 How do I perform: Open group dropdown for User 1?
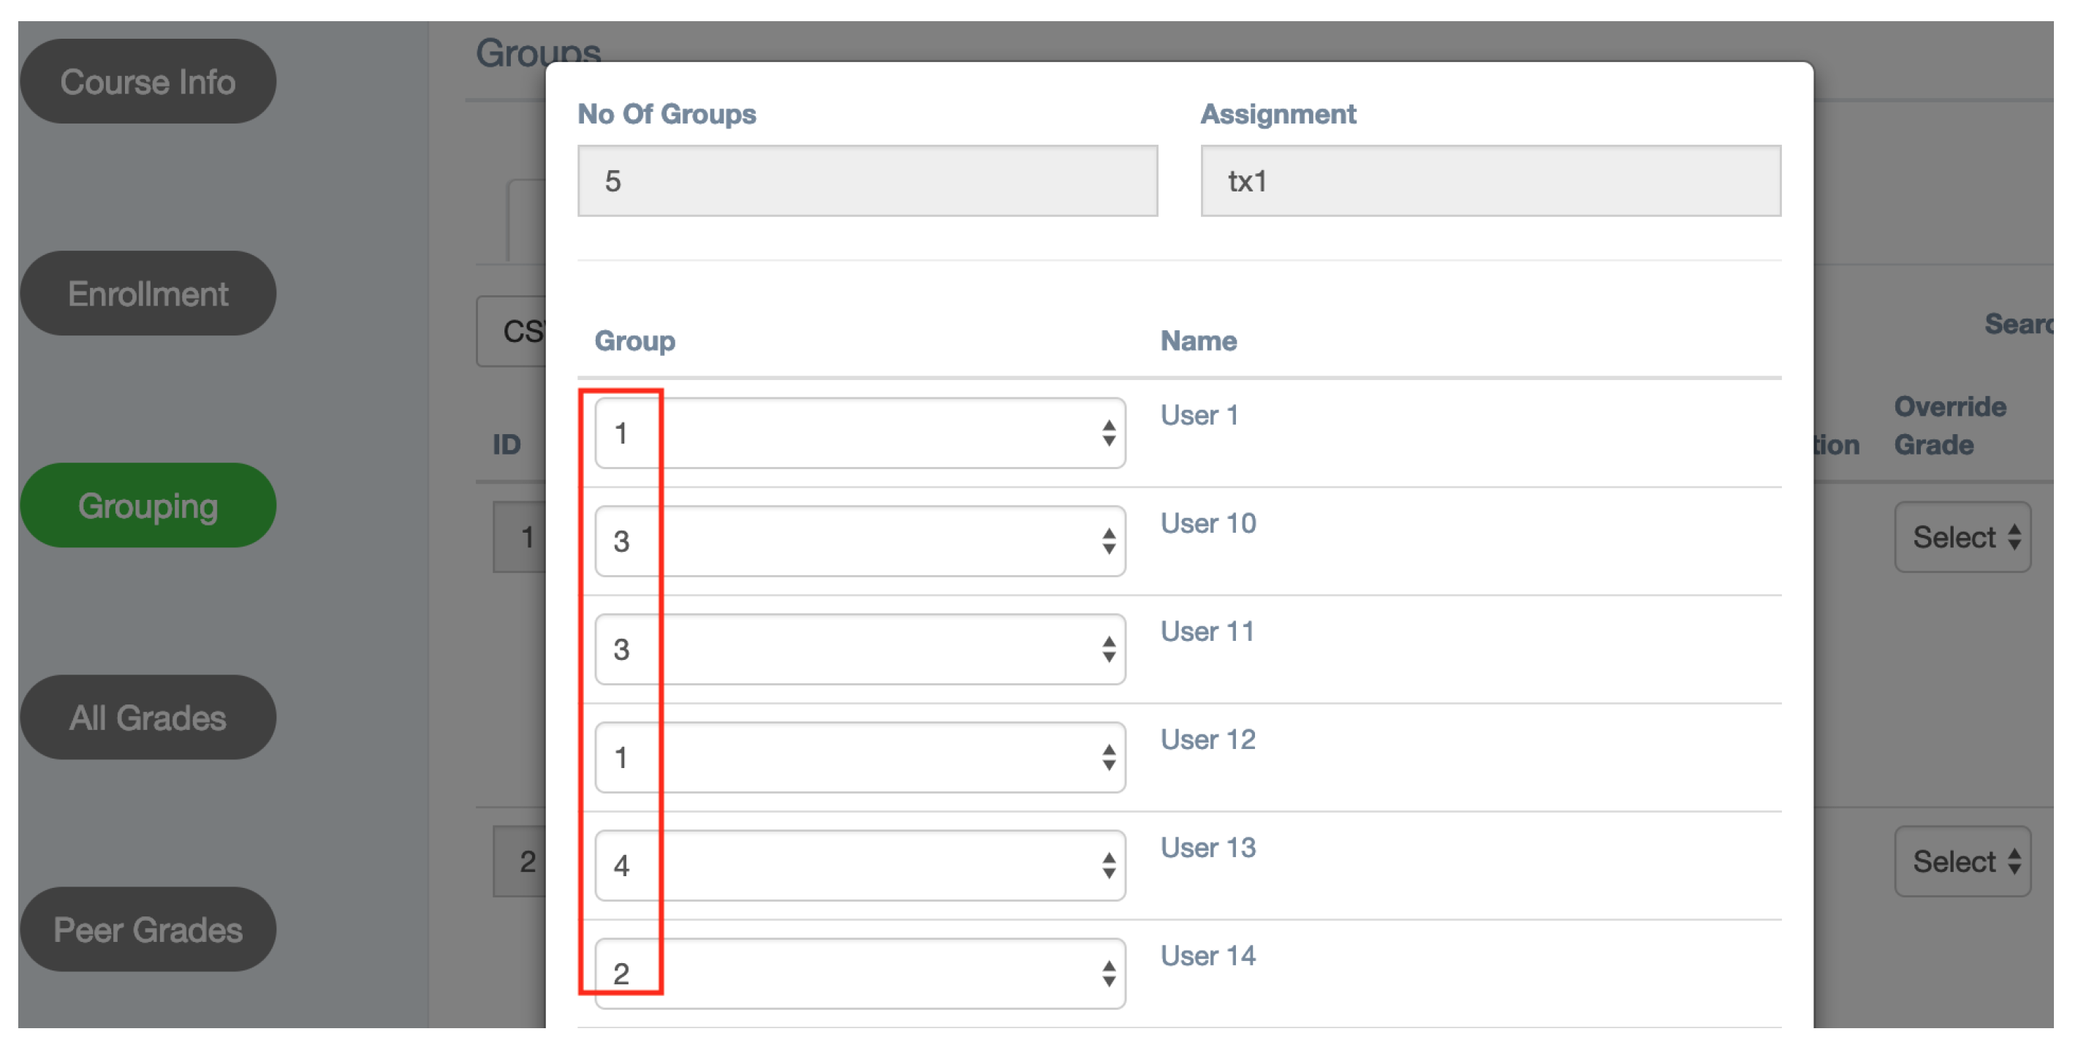[x=860, y=433]
